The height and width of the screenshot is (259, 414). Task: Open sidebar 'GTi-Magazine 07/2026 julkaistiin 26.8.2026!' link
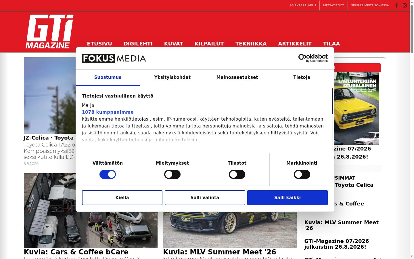point(337,244)
